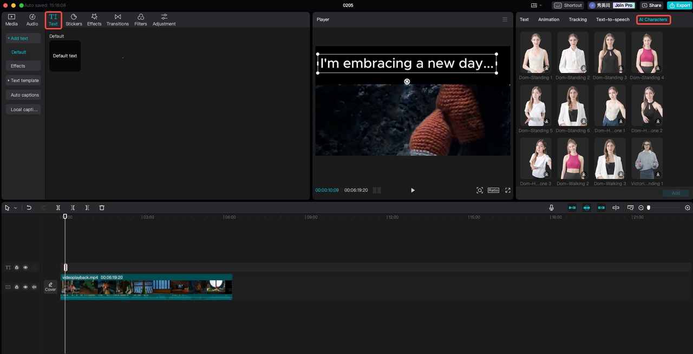Viewport: 693px width, 354px height.
Task: Switch to the Animation tab
Action: [x=548, y=19]
